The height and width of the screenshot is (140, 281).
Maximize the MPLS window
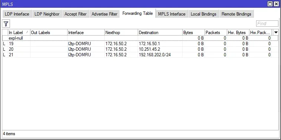(270, 4)
